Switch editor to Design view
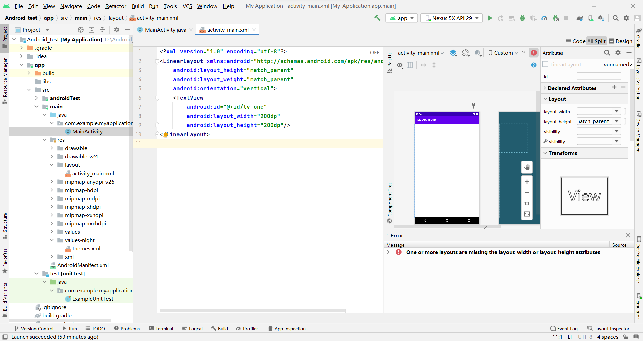This screenshot has height=341, width=643. (x=621, y=41)
